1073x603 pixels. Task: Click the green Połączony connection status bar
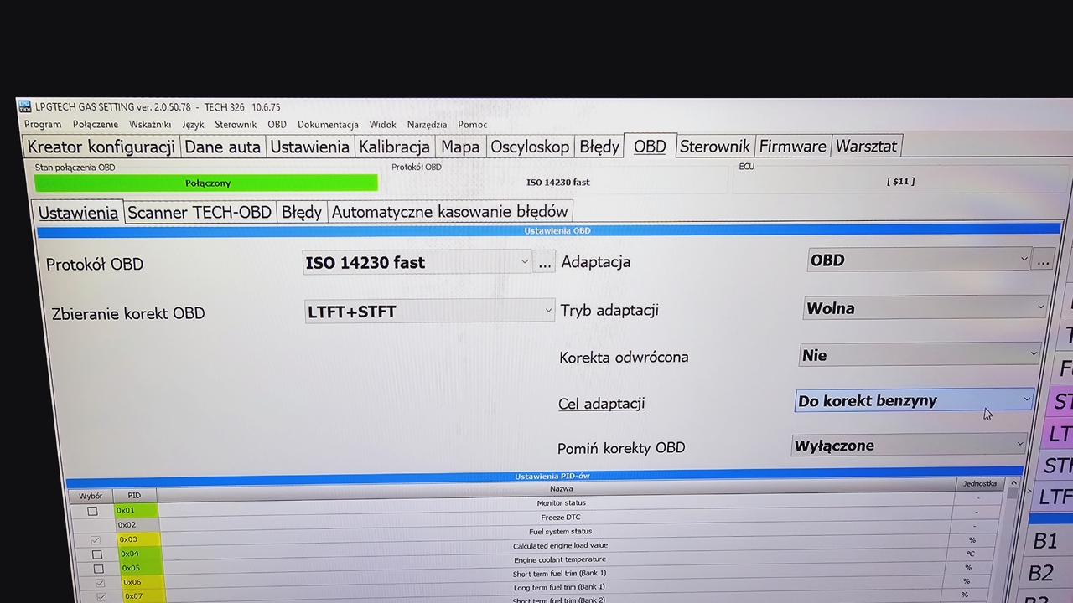pyautogui.click(x=206, y=183)
